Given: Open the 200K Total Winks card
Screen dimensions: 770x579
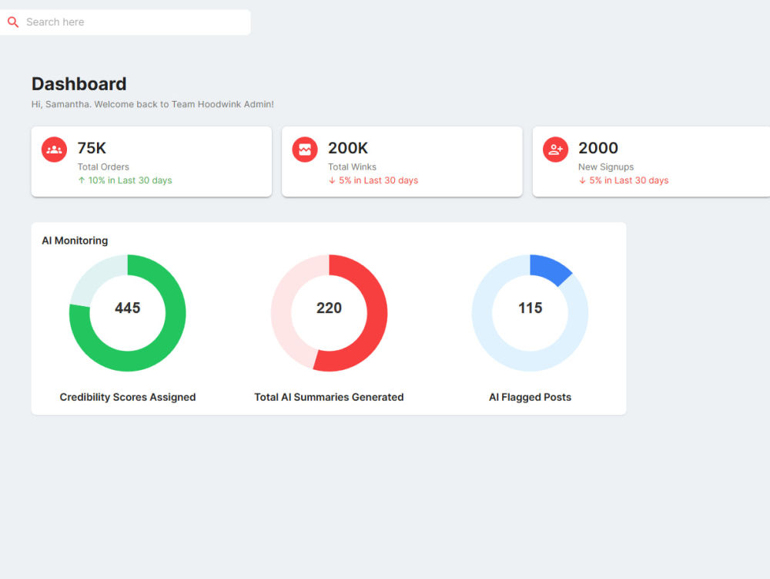Looking at the screenshot, I should click(402, 162).
